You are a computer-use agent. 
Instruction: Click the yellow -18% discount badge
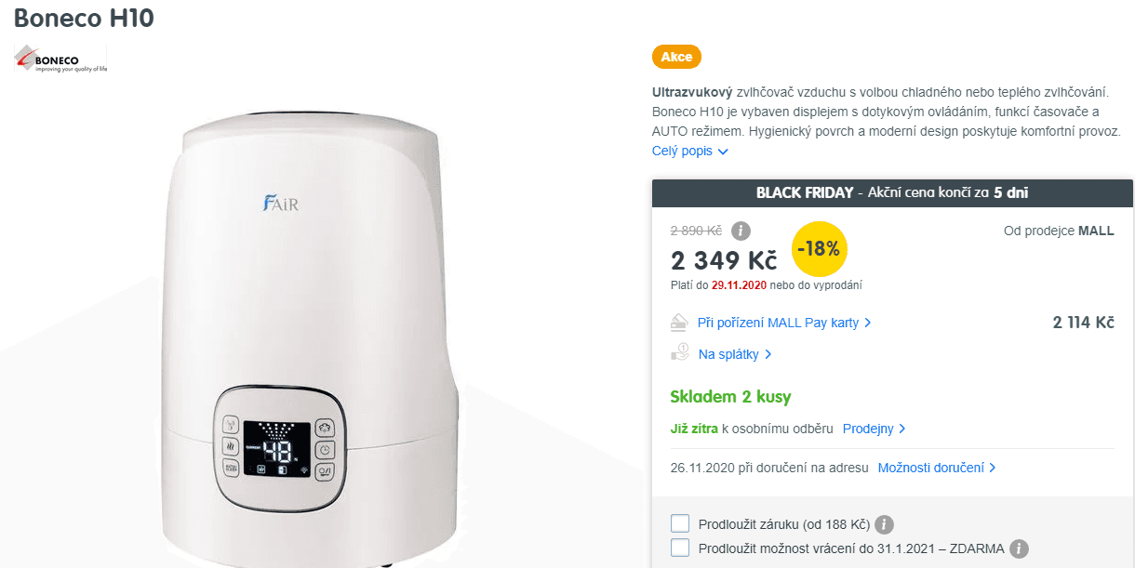pyautogui.click(x=820, y=249)
